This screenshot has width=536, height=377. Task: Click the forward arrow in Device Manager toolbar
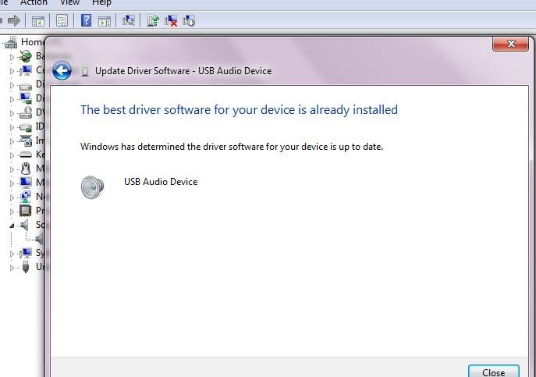pyautogui.click(x=14, y=21)
